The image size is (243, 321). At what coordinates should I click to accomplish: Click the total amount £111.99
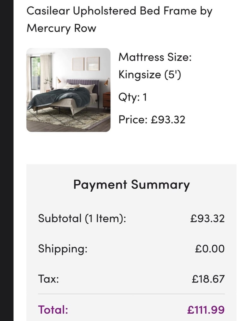point(206,310)
